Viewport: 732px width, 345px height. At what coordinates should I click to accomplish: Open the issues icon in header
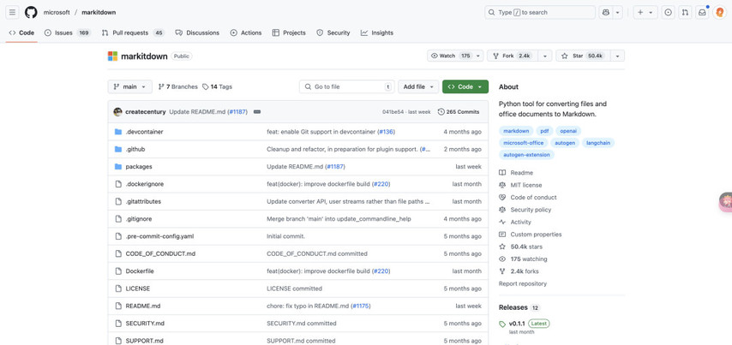pos(668,13)
